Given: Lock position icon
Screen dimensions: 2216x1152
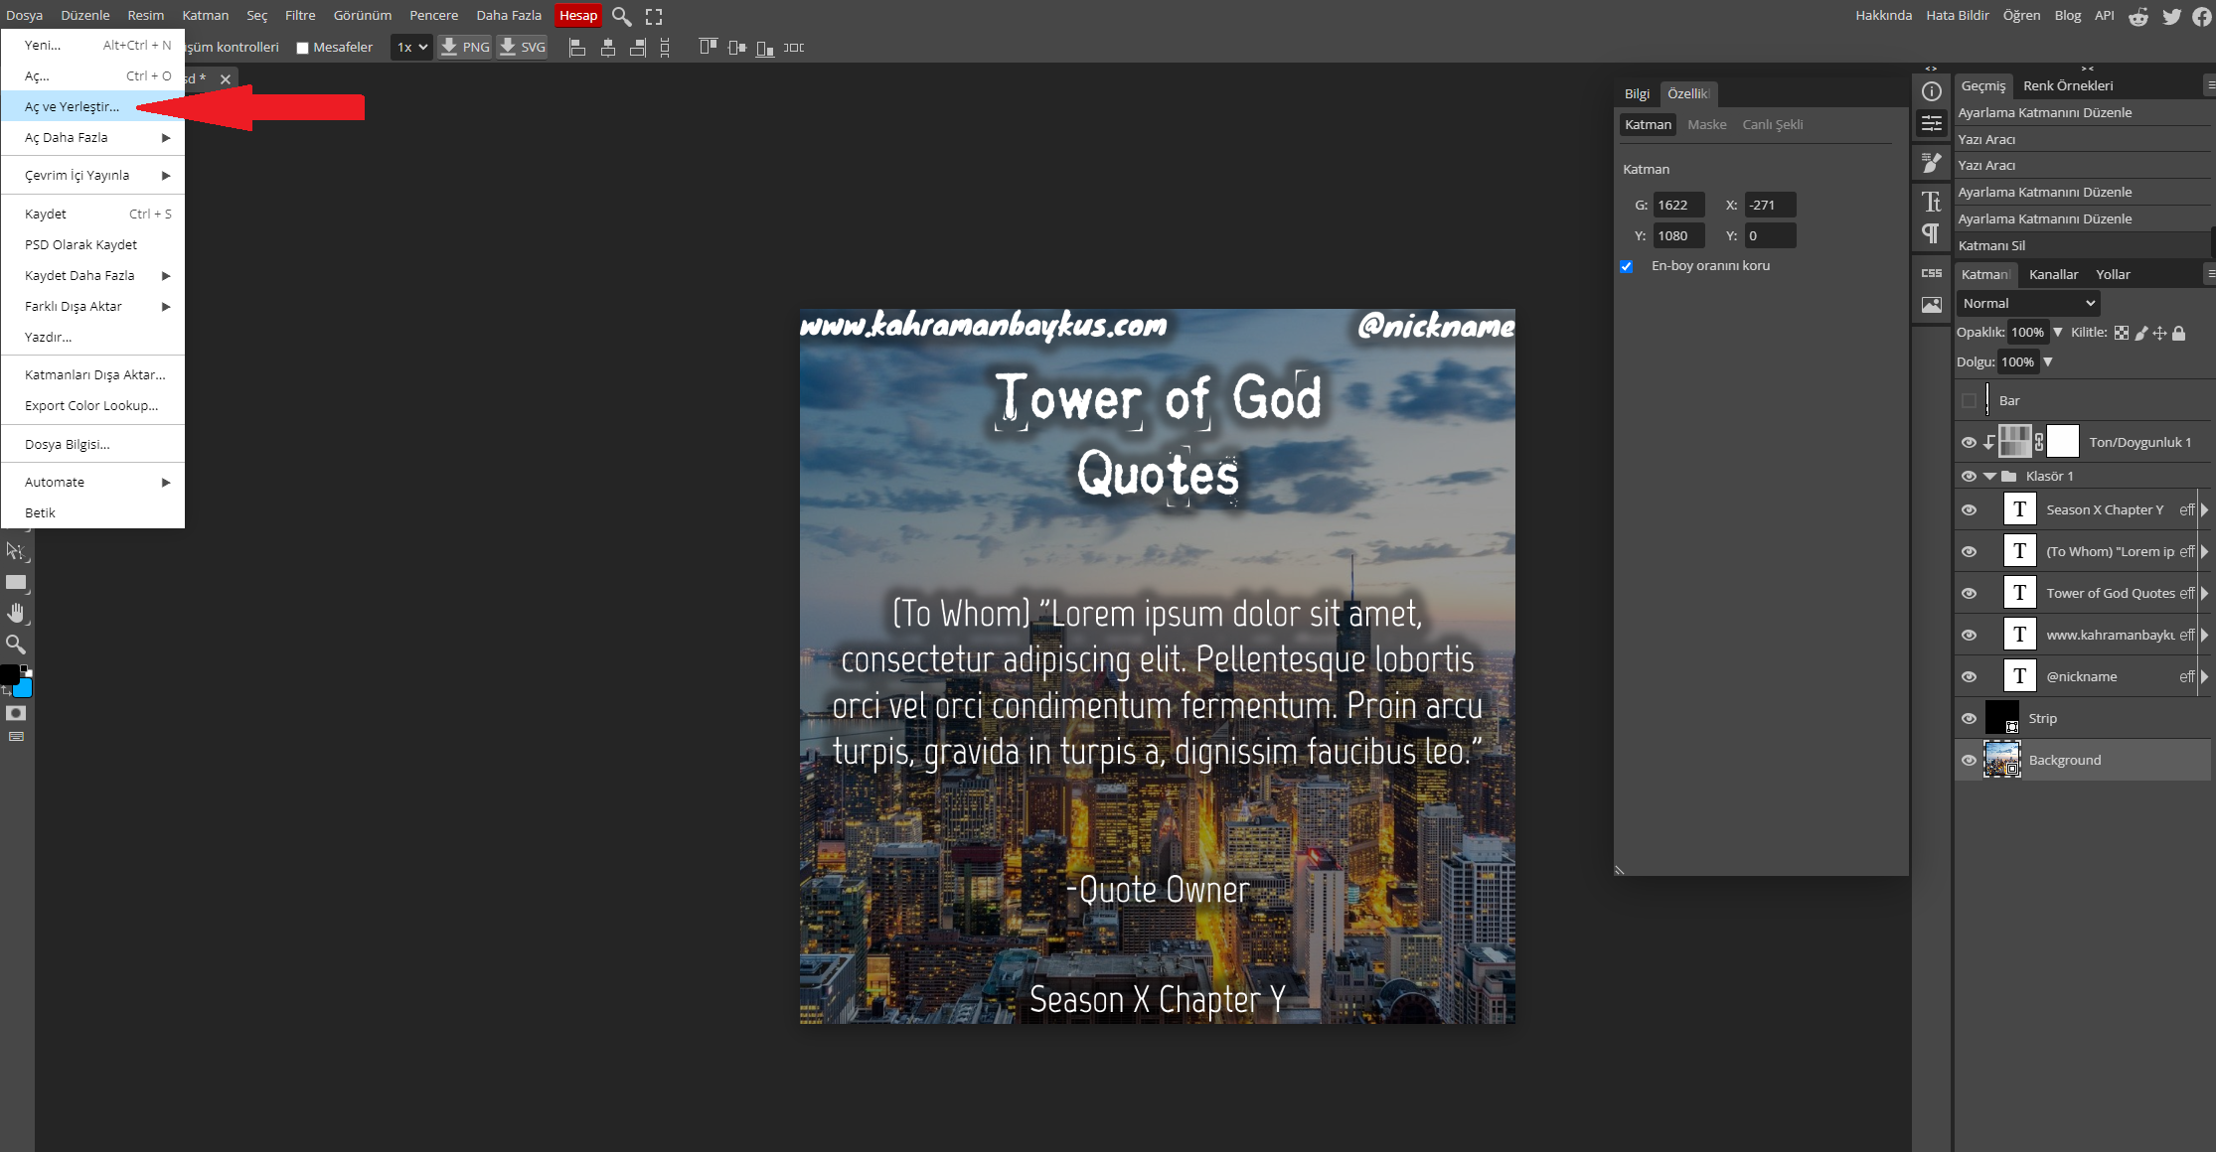Looking at the screenshot, I should tap(2159, 333).
